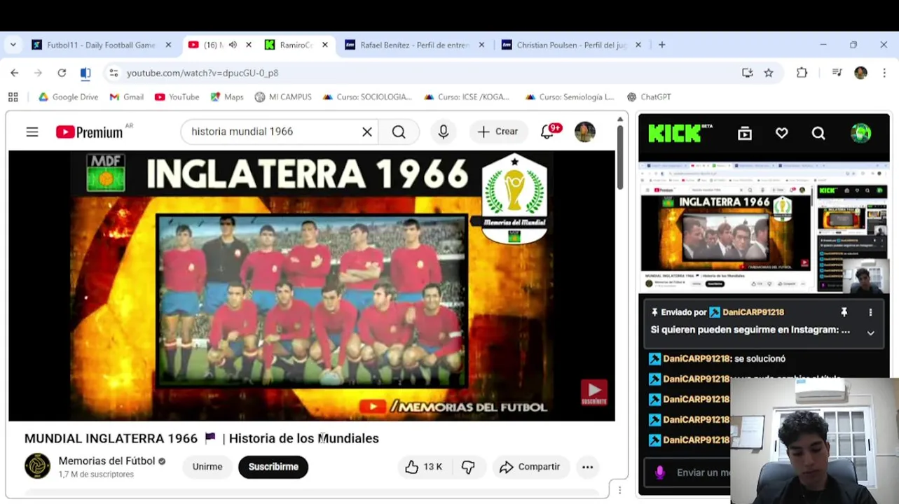Open the Curso: Semiología bookmark
The height and width of the screenshot is (504, 899).
coord(570,97)
